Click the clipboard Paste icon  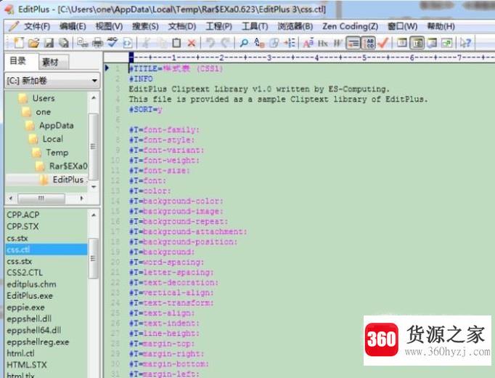point(176,43)
